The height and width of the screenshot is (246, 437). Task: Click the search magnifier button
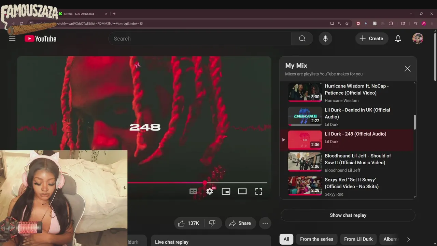(302, 39)
